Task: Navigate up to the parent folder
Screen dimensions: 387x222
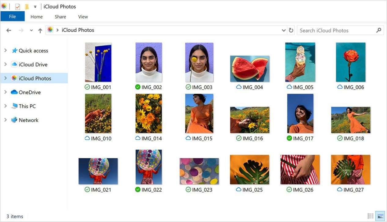Action: (40, 30)
